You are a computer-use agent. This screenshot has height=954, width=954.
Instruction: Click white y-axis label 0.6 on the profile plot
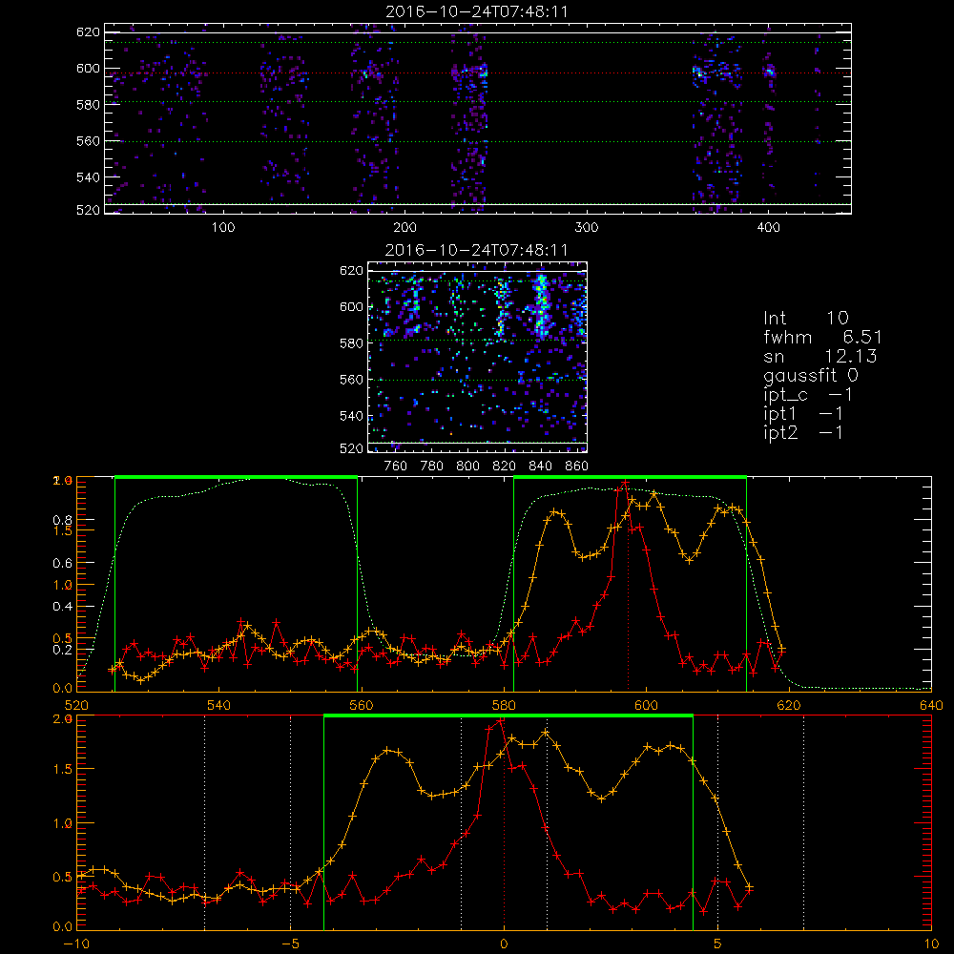[62, 564]
